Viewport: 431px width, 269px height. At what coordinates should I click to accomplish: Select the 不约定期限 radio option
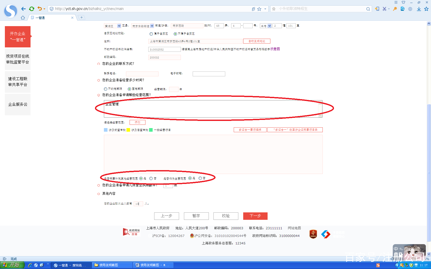[105, 89]
